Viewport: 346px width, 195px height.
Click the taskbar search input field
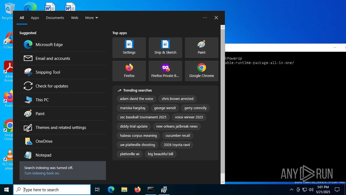pos(52,190)
